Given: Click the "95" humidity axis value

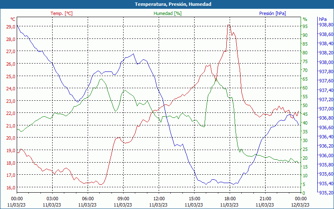Looking at the screenshot, I should 305,26.
